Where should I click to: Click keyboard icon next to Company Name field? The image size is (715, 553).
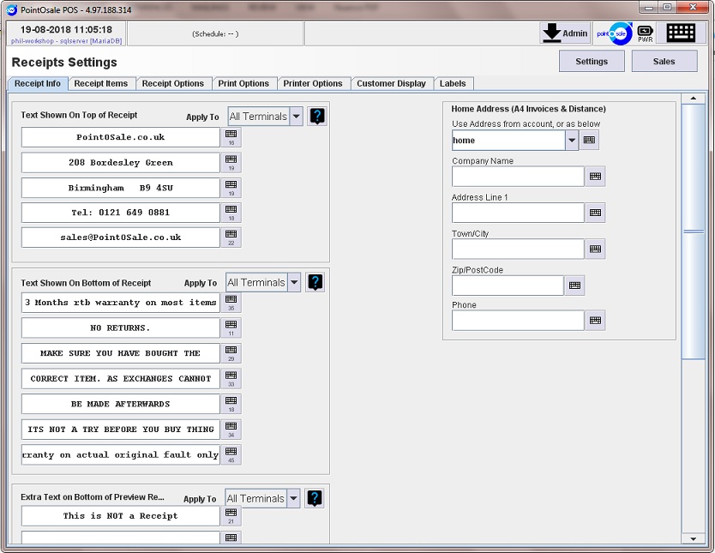(x=595, y=177)
